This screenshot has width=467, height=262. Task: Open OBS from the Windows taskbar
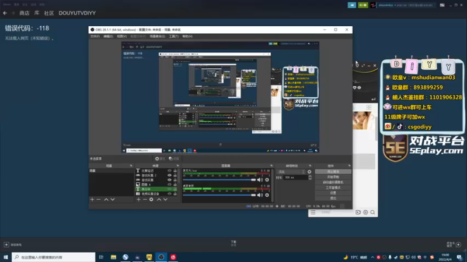[x=161, y=257]
